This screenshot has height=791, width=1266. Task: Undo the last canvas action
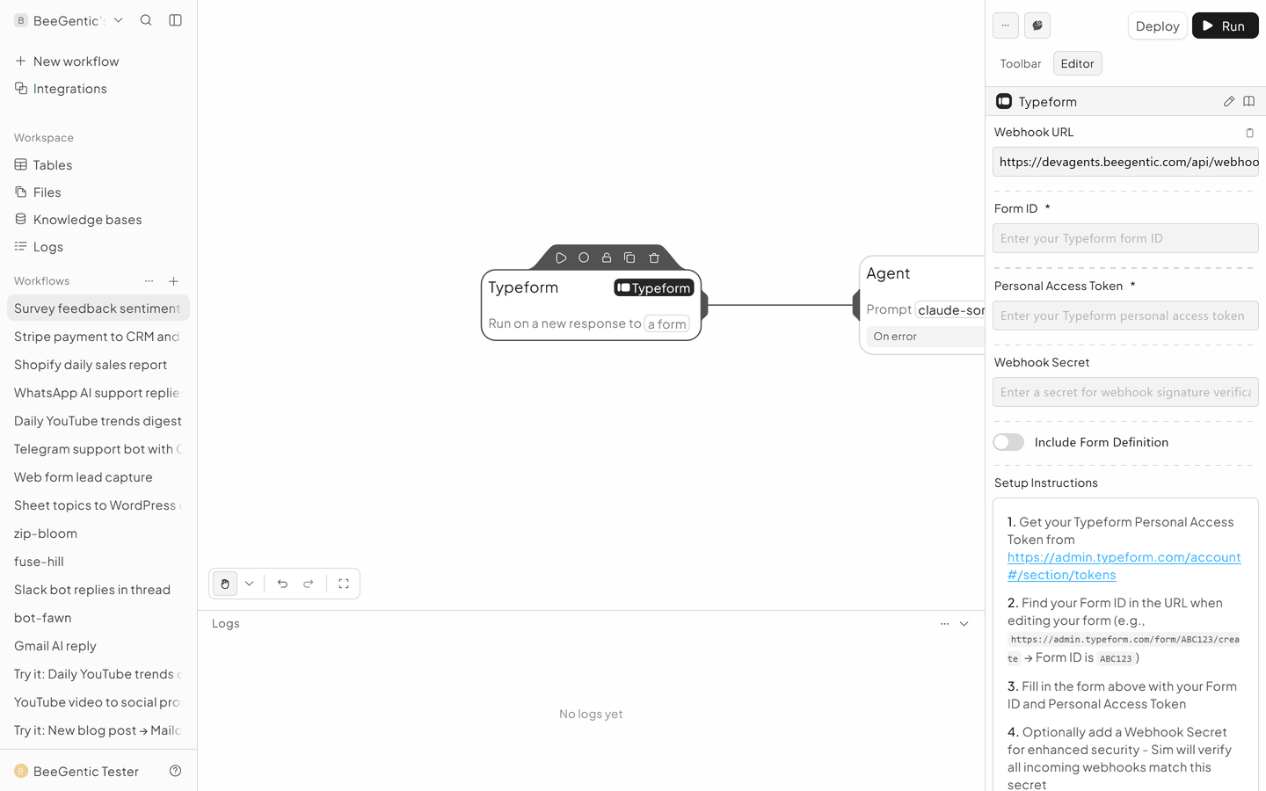[x=282, y=584]
